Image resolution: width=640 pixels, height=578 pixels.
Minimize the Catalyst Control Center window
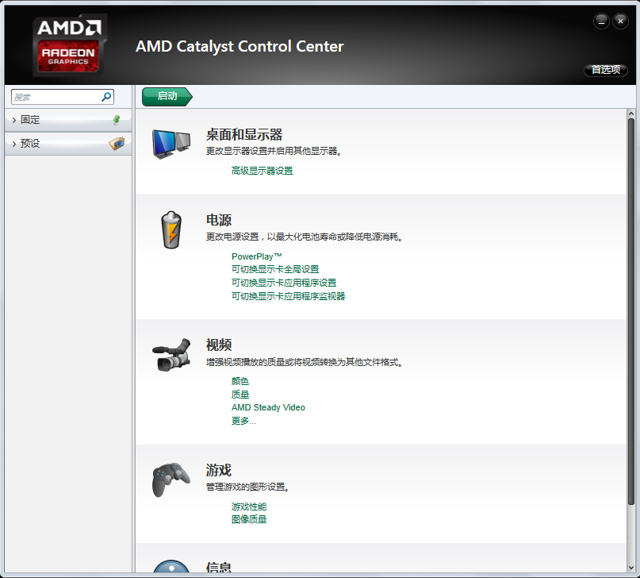[601, 21]
